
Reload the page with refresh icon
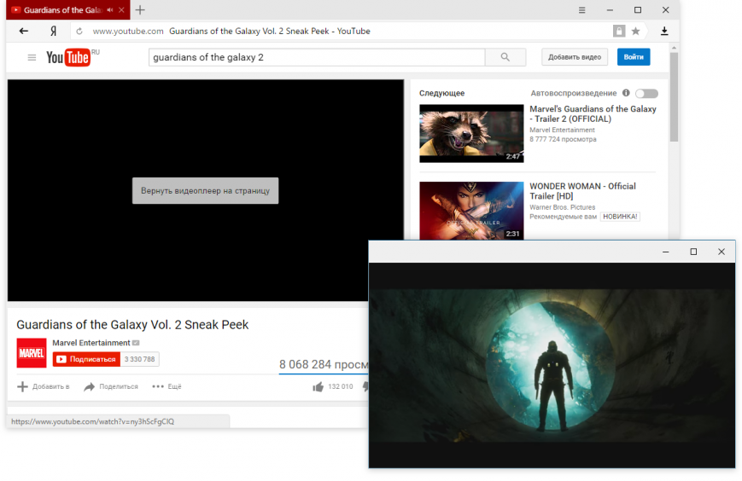[x=79, y=32]
